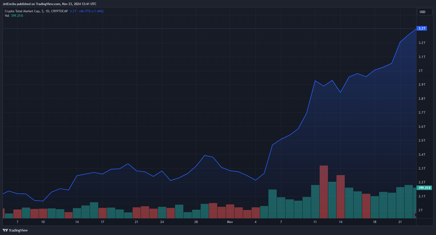Image resolution: width=436 pixels, height=235 pixels.
Task: Click the 18 date label on time axis
Action: coord(375,222)
